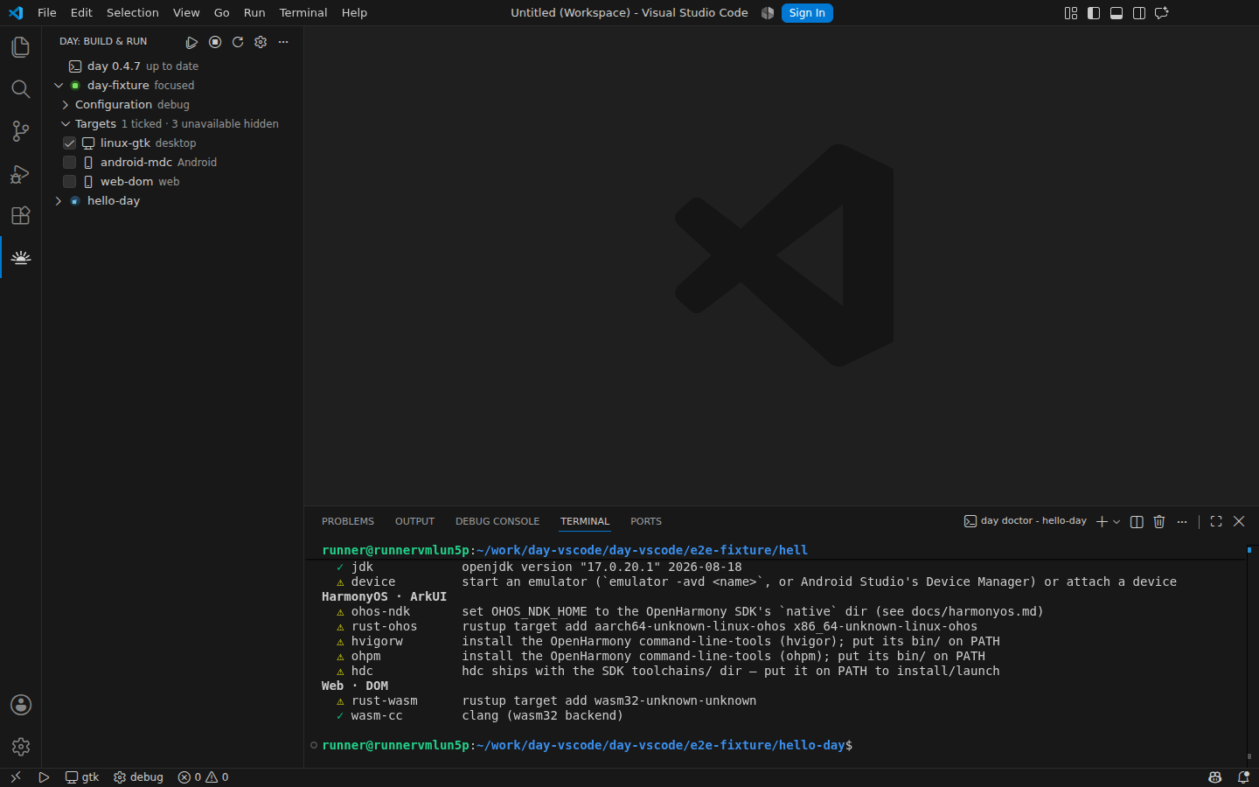Switch to the Output tab
Viewport: 1259px width, 787px height.
point(414,521)
